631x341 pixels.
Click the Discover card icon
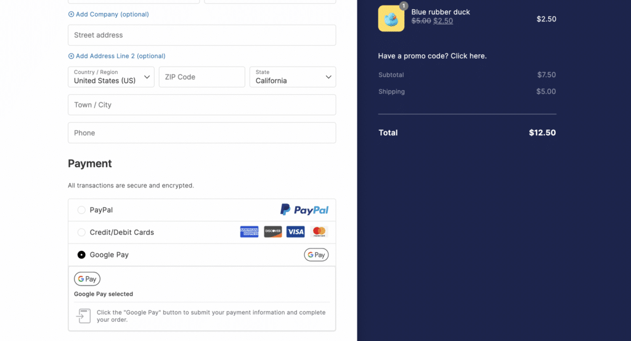(x=272, y=232)
